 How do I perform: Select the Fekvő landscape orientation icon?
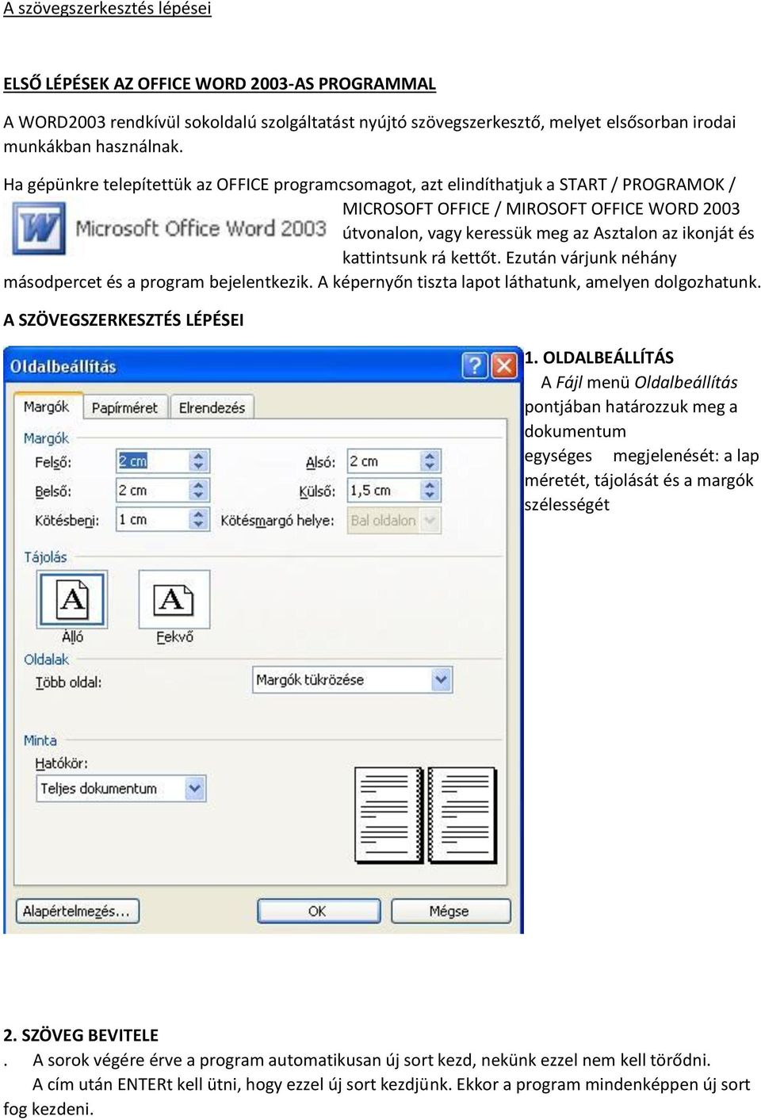coord(174,600)
